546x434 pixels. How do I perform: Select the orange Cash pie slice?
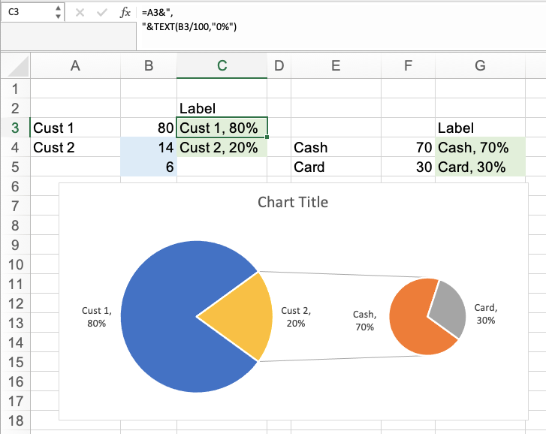(x=411, y=320)
